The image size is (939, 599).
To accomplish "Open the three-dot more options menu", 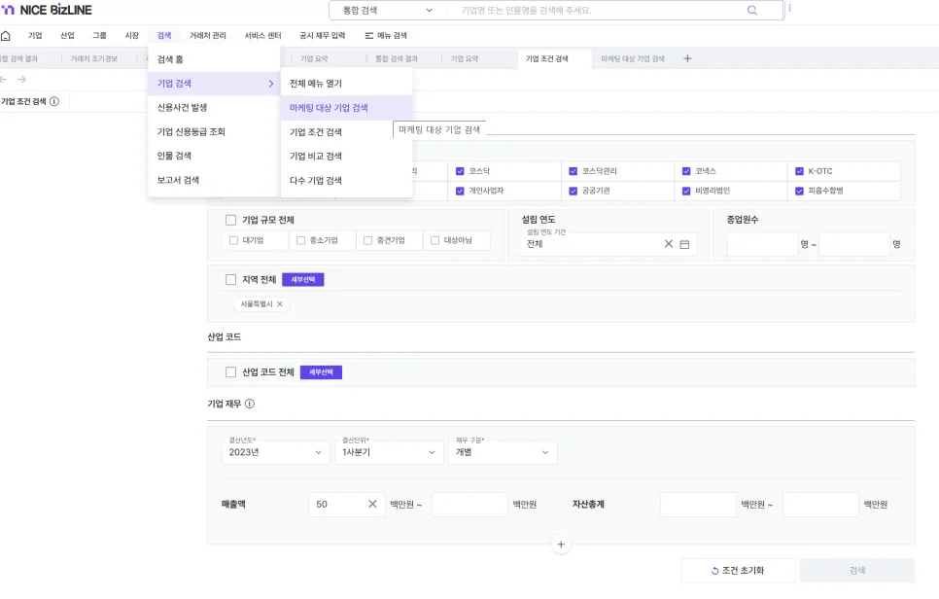I will 789,9.
